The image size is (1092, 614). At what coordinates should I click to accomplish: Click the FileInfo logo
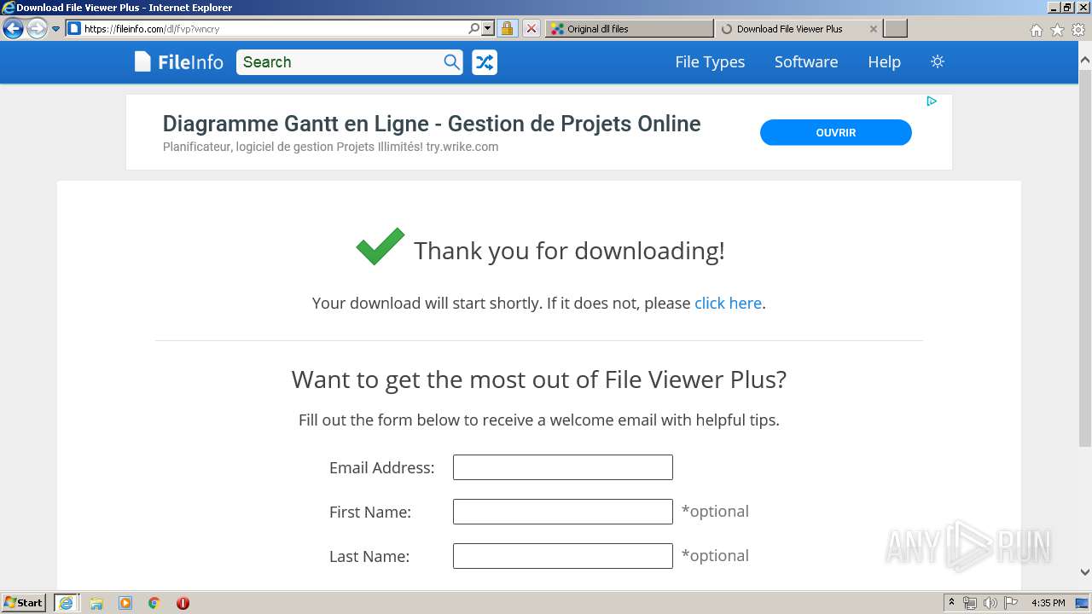(178, 61)
